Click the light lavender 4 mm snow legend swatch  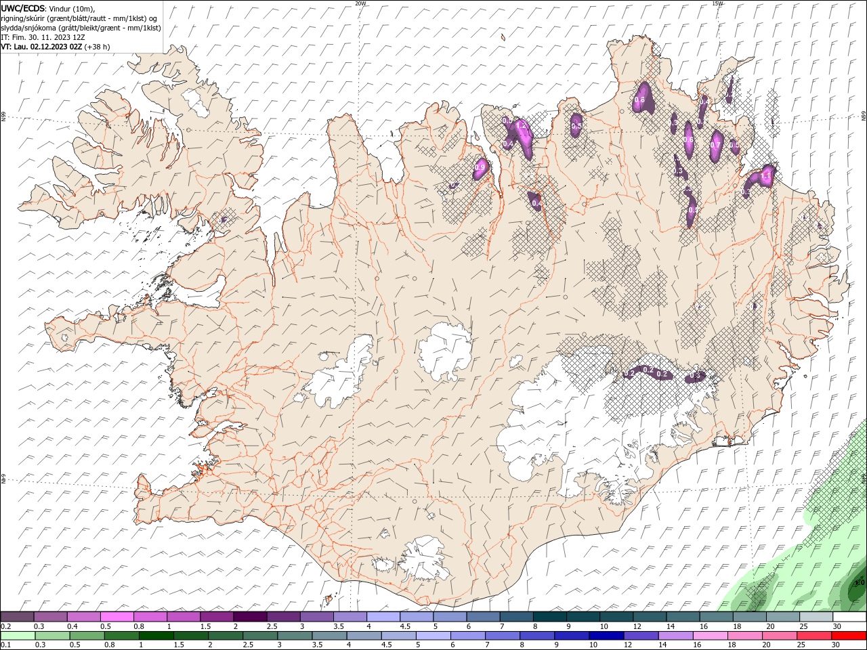(x=383, y=617)
